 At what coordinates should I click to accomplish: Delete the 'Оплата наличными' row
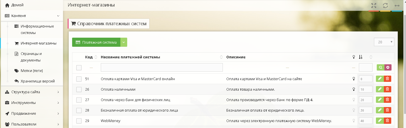tap(387, 89)
